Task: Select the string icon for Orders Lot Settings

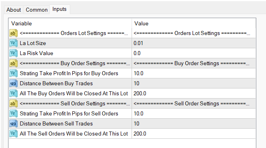Action: 13,33
